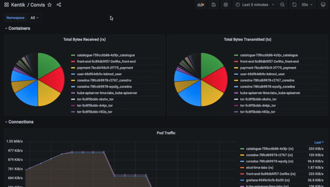Image resolution: width=330 pixels, height=187 pixels.
Task: Star the Convis dashboard as favorite
Action: coord(50,5)
